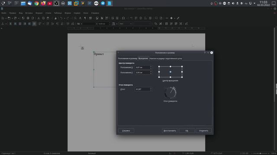This screenshot has height=155, width=277.
Task: Select bottom-center rotation center point
Action: point(171,77)
